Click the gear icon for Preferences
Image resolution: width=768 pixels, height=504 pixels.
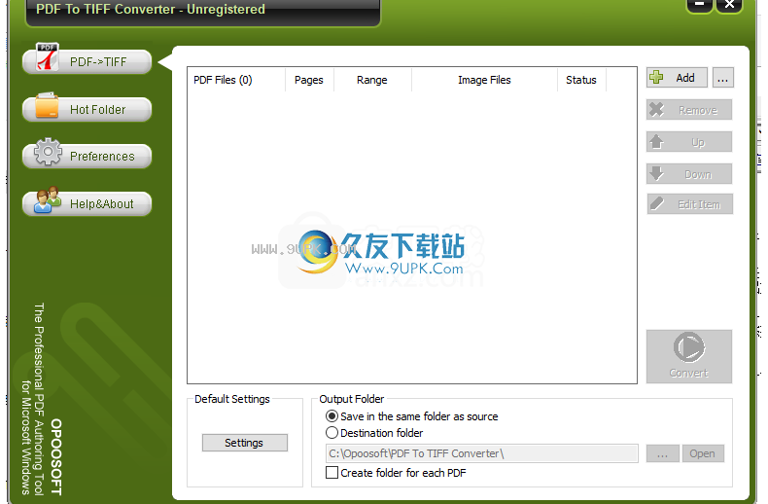(48, 152)
